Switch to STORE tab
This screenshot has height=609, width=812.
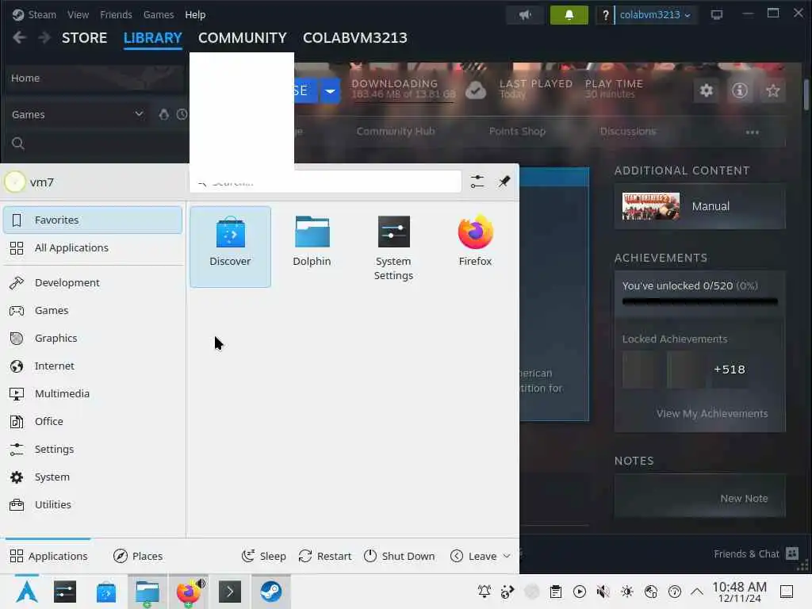pos(84,38)
